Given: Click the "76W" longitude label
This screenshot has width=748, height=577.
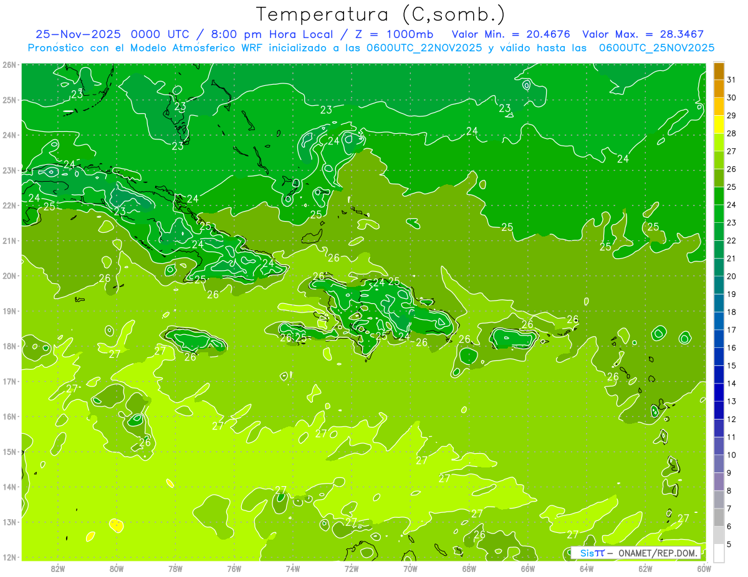Looking at the screenshot, I should click(234, 568).
